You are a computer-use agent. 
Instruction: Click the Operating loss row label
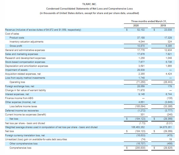tap(17, 82)
